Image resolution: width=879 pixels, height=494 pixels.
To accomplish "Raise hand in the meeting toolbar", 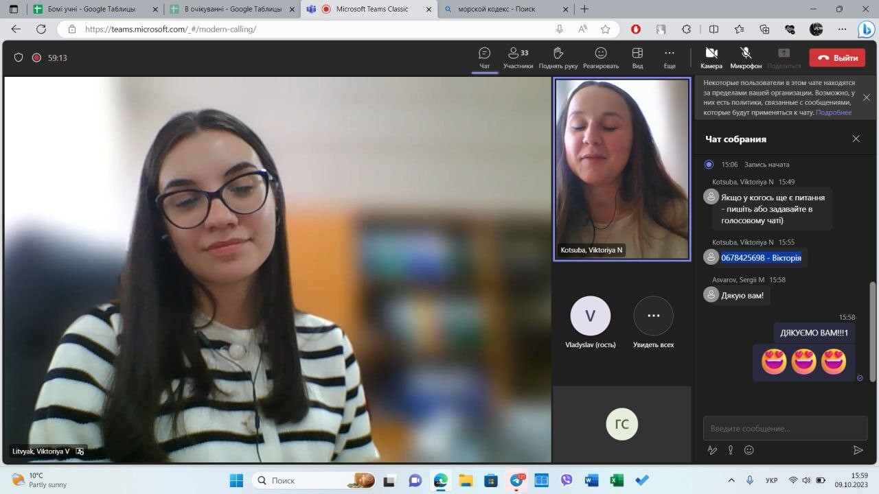I will (x=558, y=58).
